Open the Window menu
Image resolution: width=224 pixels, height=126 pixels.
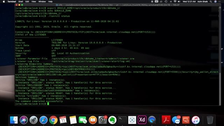pos(42,1)
